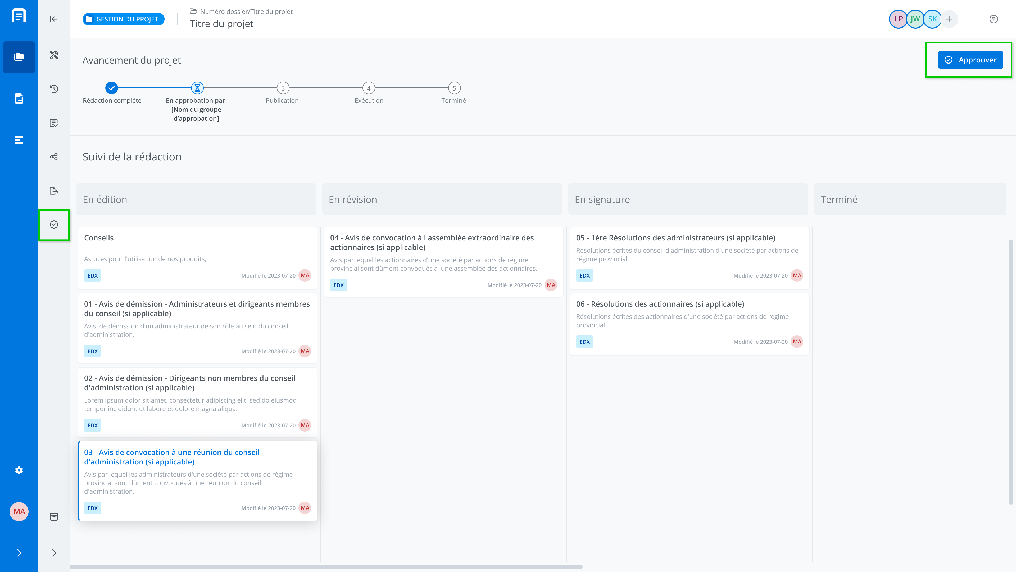Select the Exécution step 4 marker
The image size is (1016, 572).
368,88
